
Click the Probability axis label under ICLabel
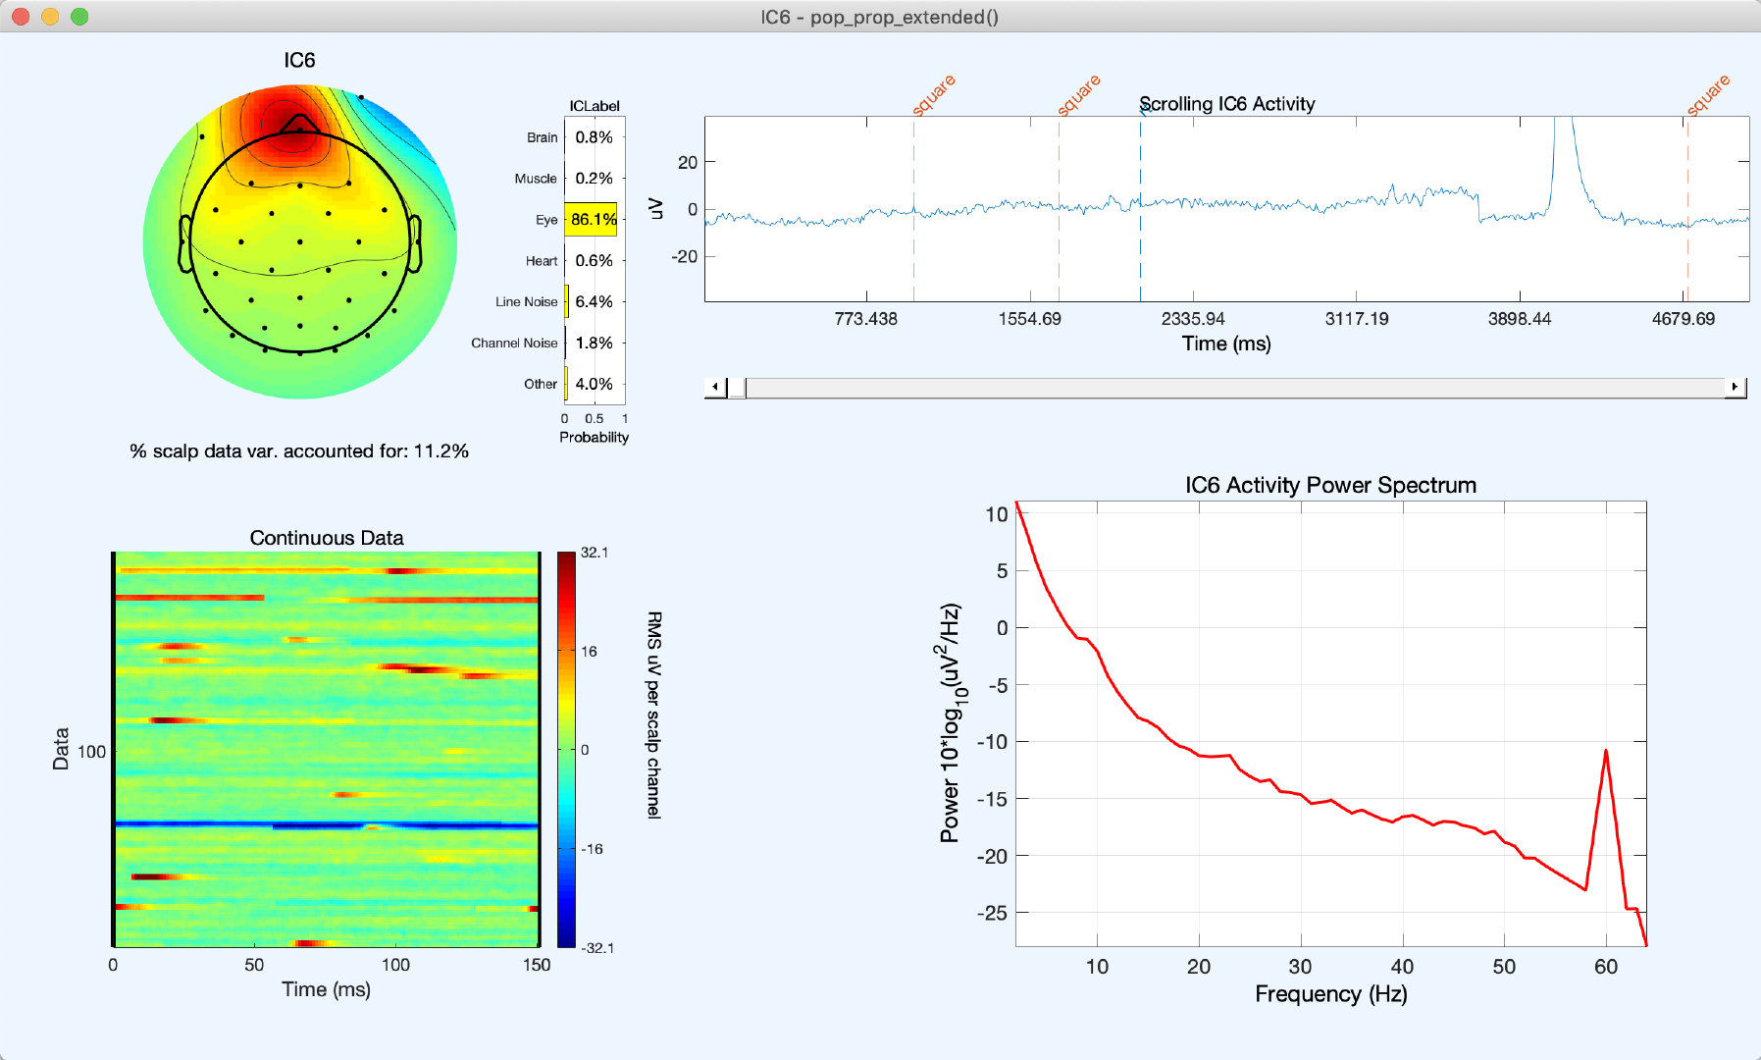coord(594,438)
